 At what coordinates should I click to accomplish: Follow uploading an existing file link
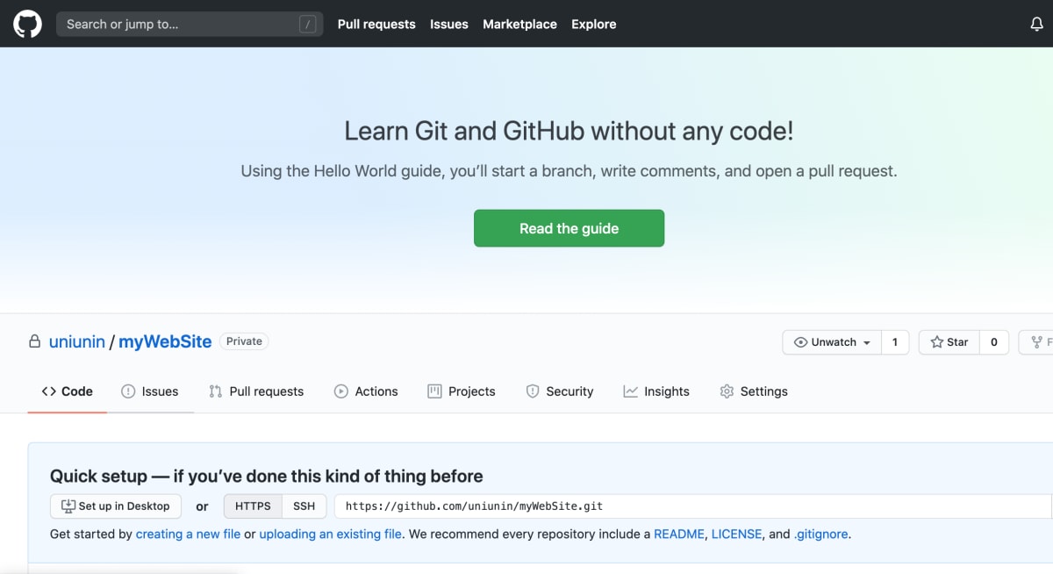tap(330, 534)
